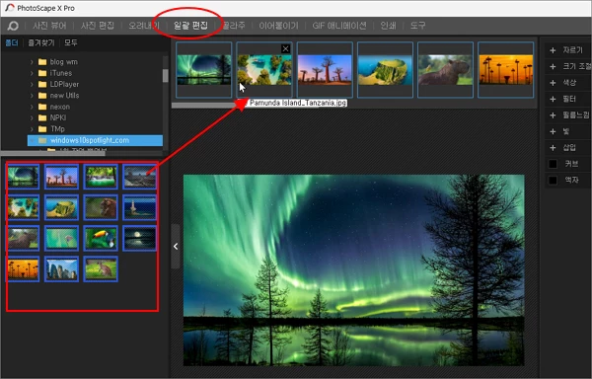Image resolution: width=592 pixels, height=379 pixels.
Task: Open the GIF 애니메이션 tab
Action: point(339,26)
